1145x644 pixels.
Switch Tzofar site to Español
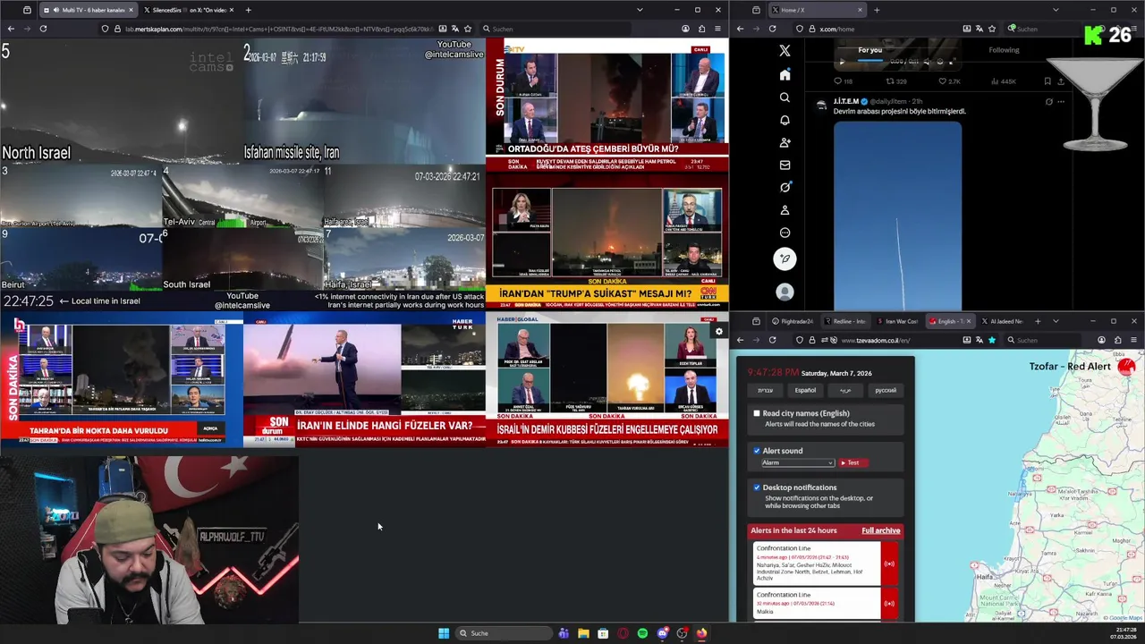[x=805, y=390]
